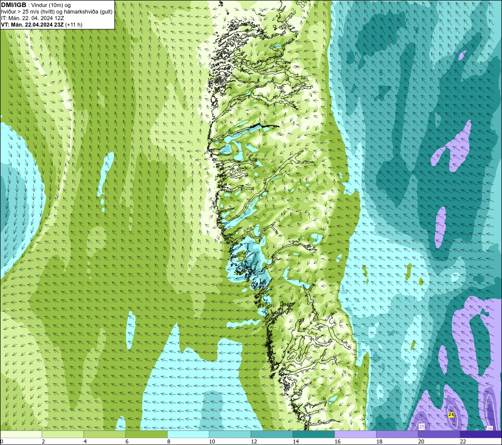Select the 16–18 m/s light purple swatch

355,434
